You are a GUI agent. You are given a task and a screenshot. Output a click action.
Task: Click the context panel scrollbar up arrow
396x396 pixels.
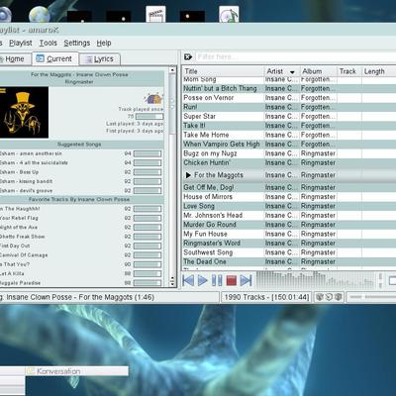[172, 70]
